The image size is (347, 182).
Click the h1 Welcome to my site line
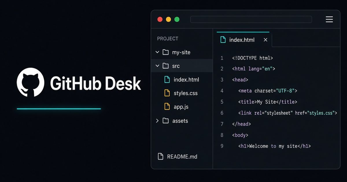[x=274, y=146]
